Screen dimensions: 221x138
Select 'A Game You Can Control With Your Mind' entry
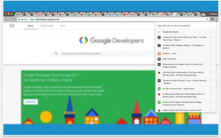coord(185,39)
